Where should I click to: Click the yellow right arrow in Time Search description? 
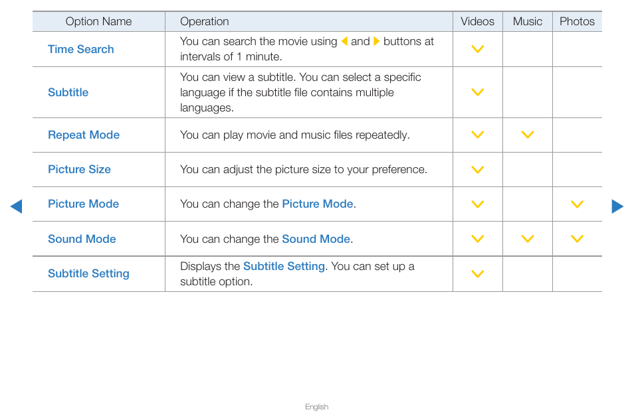click(x=376, y=41)
